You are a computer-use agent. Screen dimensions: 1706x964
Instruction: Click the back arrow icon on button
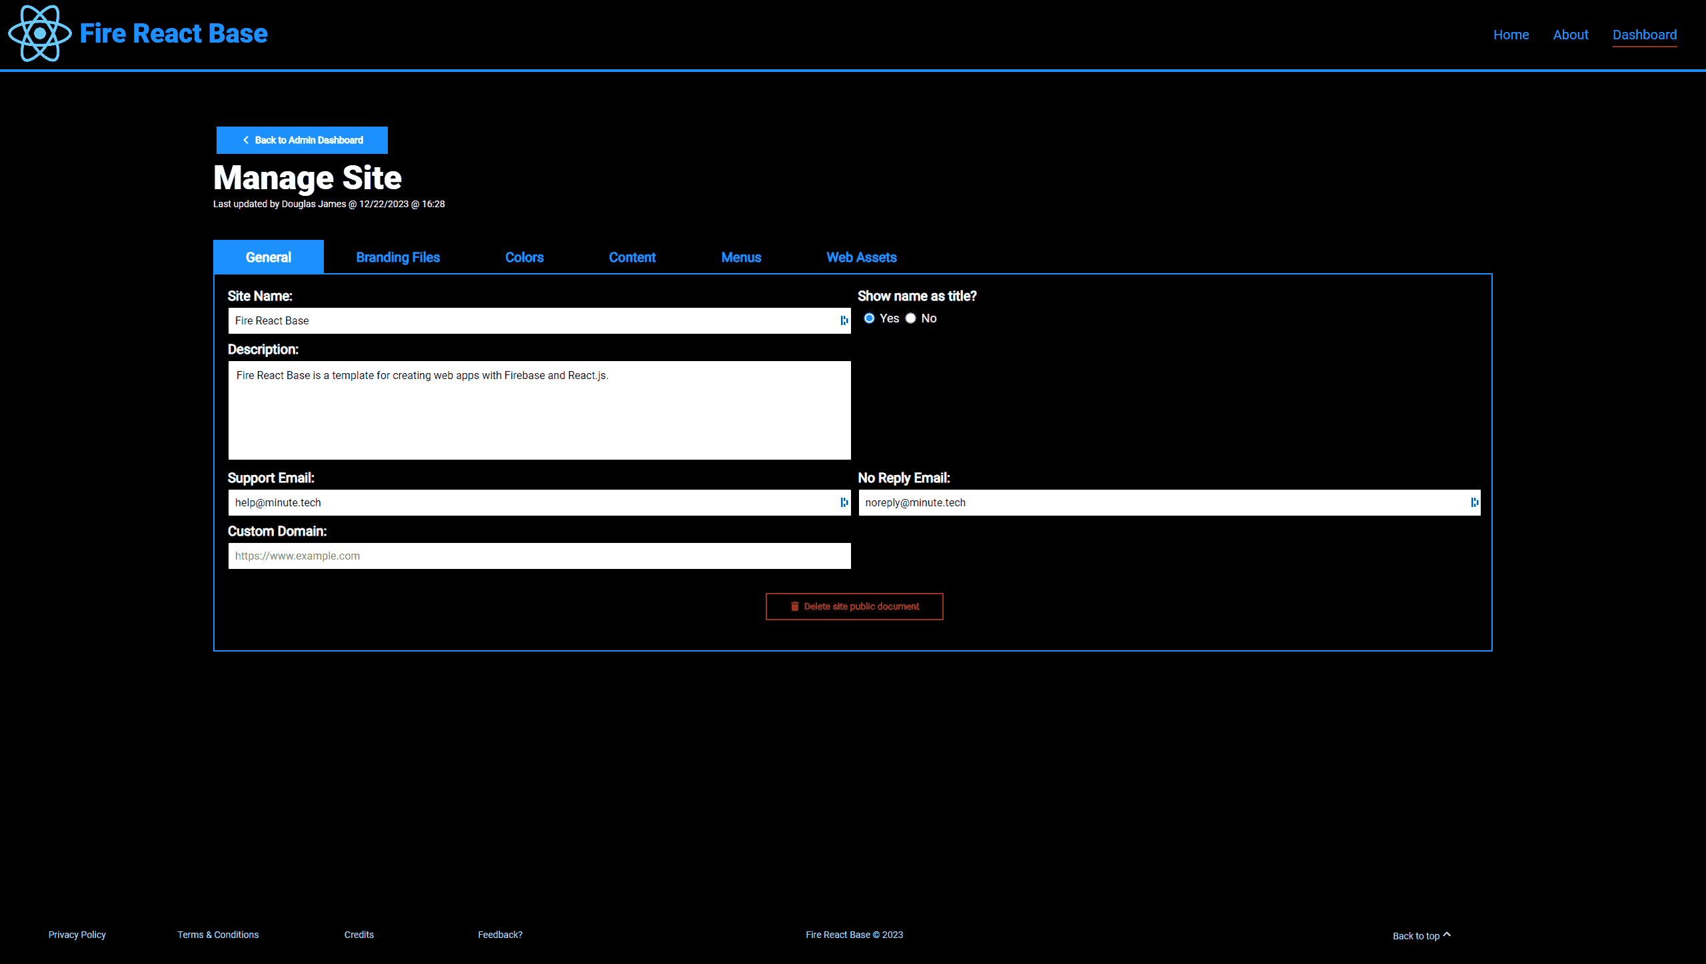coord(246,139)
